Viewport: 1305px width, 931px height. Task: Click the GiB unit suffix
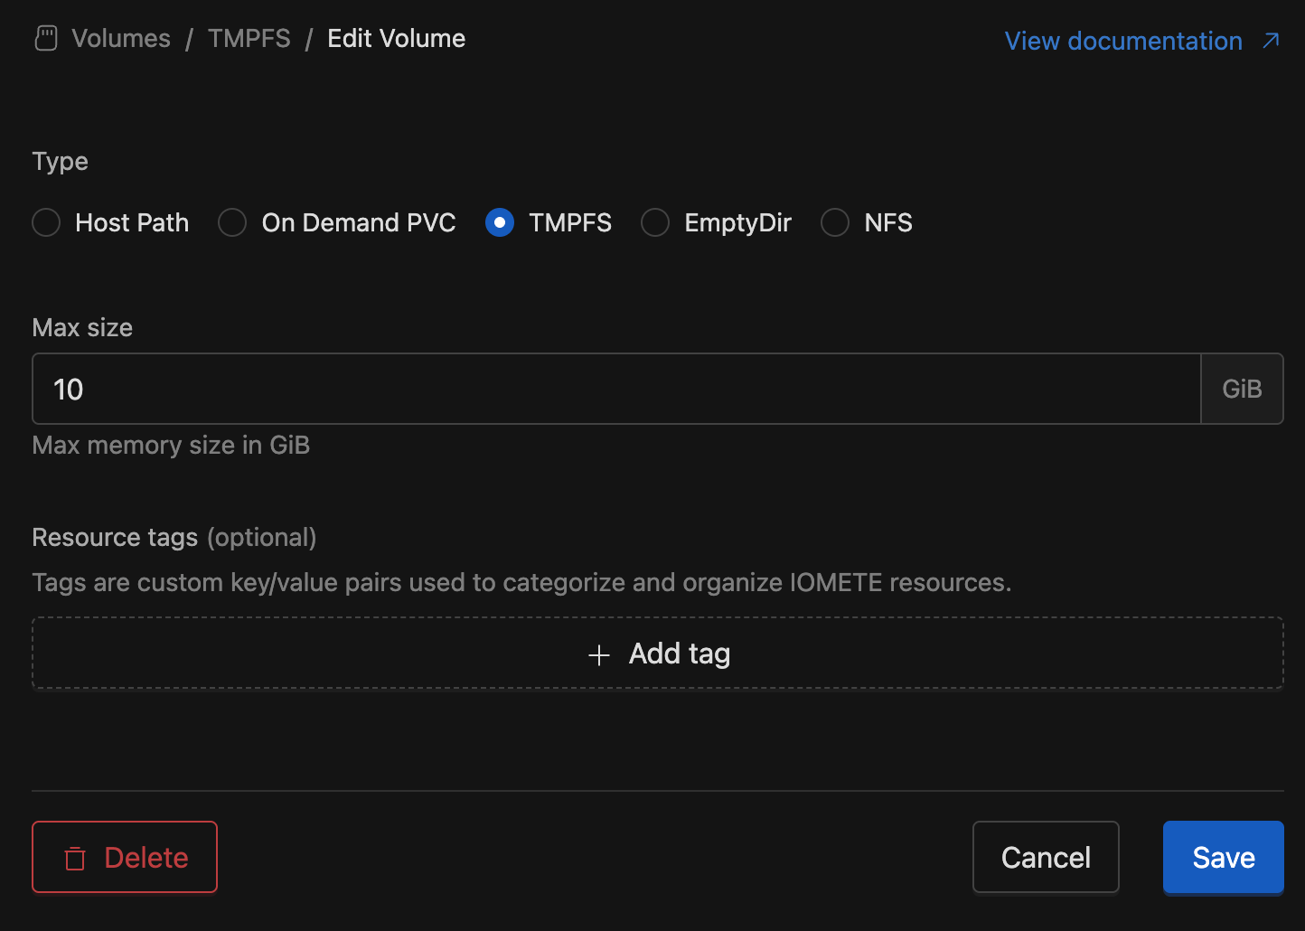pos(1242,389)
